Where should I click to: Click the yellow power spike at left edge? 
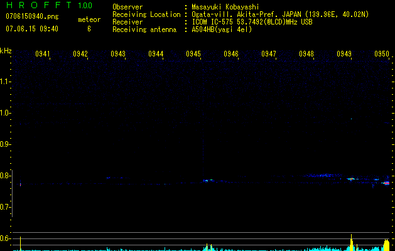pyautogui.click(x=20, y=243)
